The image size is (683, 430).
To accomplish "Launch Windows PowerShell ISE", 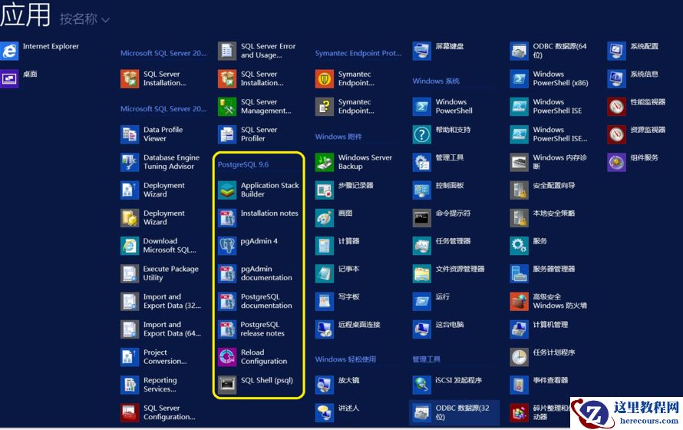I will click(546, 107).
